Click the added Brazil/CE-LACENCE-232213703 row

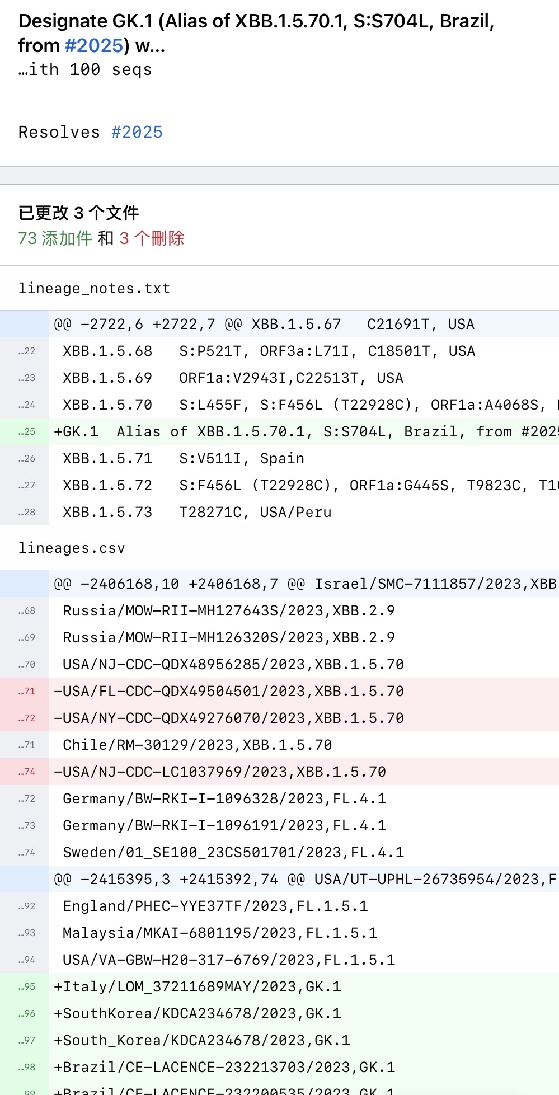(x=224, y=1067)
